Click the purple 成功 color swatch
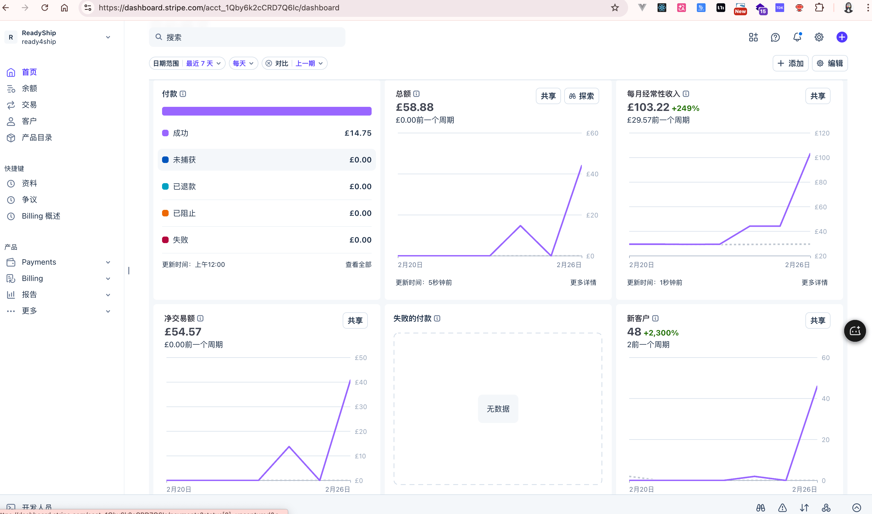 pyautogui.click(x=165, y=133)
